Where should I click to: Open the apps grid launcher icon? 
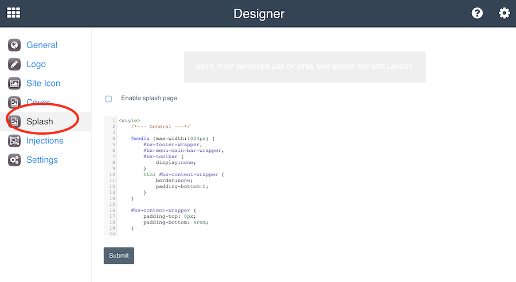pyautogui.click(x=13, y=13)
